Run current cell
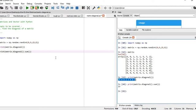The image size is (196, 110). tap(32, 8)
